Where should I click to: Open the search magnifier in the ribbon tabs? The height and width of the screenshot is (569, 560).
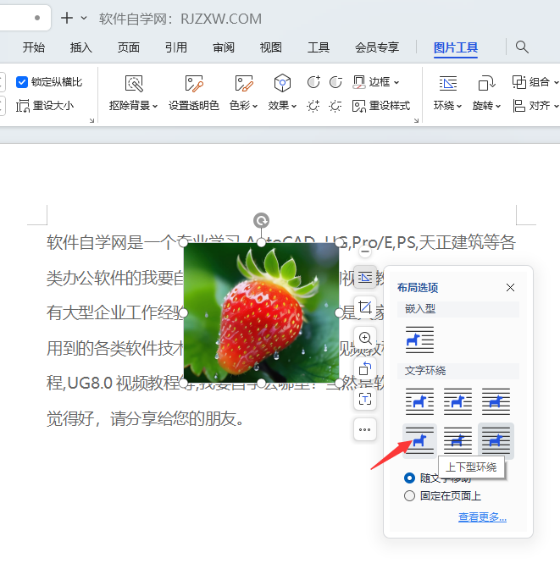coord(522,47)
